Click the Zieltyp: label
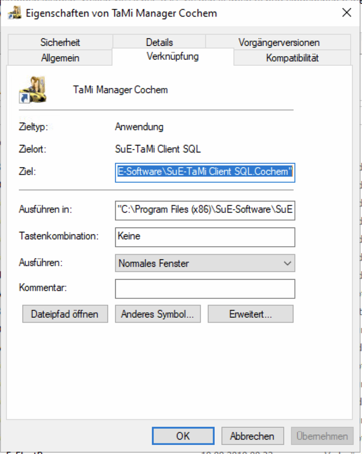 tap(33, 127)
